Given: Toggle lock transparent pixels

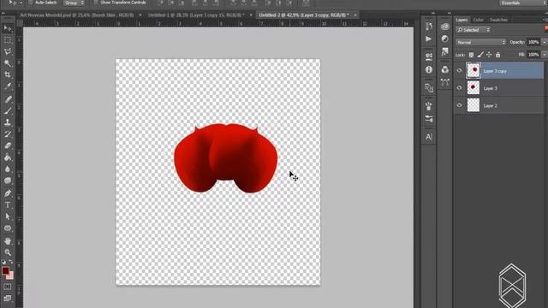Looking at the screenshot, I should pyautogui.click(x=471, y=55).
